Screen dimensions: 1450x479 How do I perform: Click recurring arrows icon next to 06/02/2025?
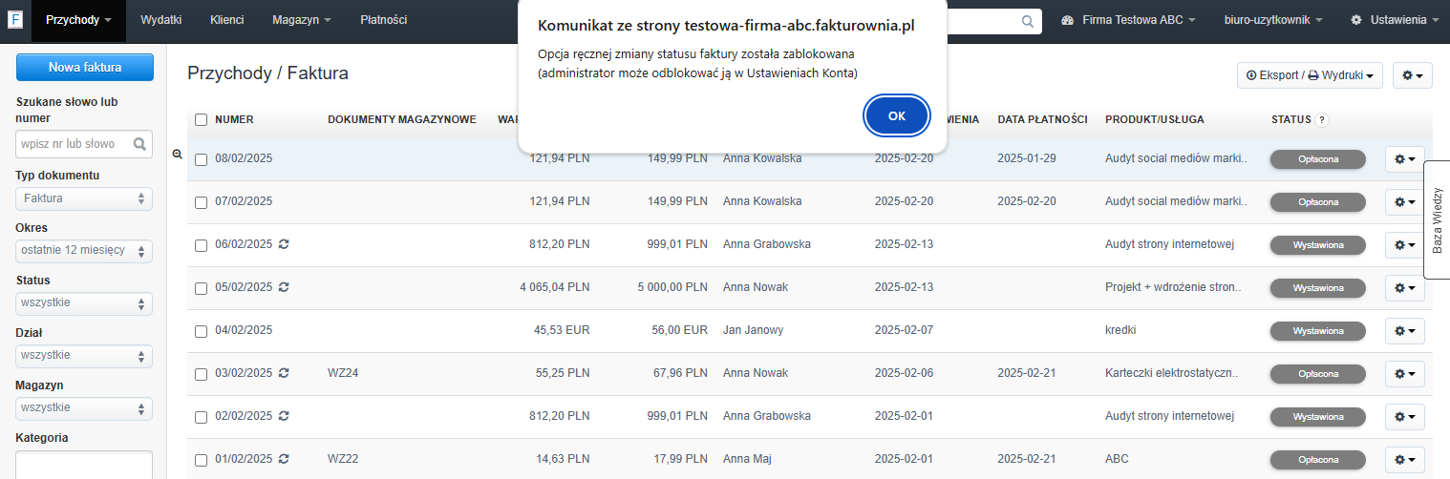pyautogui.click(x=284, y=244)
